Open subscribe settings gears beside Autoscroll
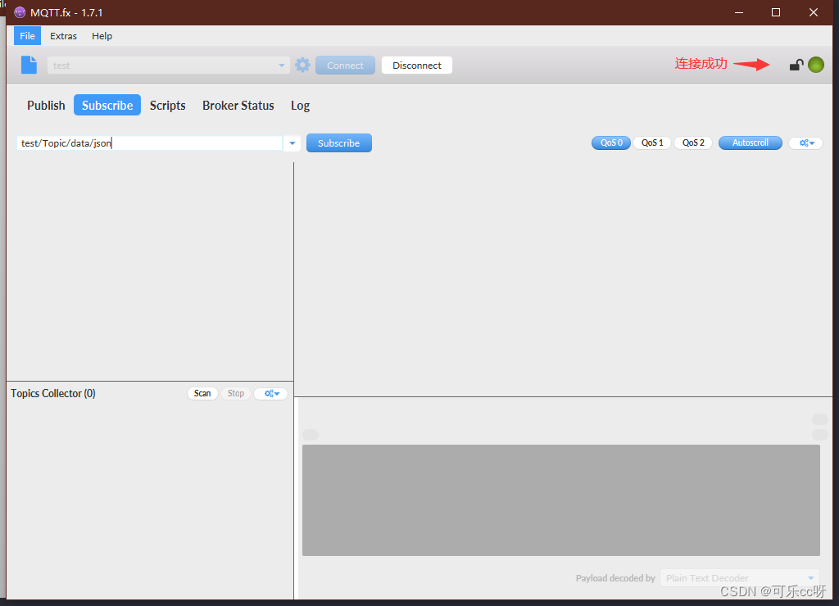Image resolution: width=839 pixels, height=606 pixels. (x=806, y=142)
